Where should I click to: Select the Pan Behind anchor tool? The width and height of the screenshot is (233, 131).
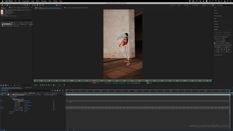[x=22, y=5]
